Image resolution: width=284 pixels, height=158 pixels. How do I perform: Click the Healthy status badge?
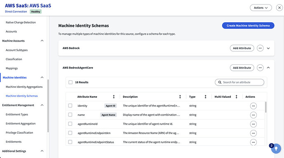[35, 12]
